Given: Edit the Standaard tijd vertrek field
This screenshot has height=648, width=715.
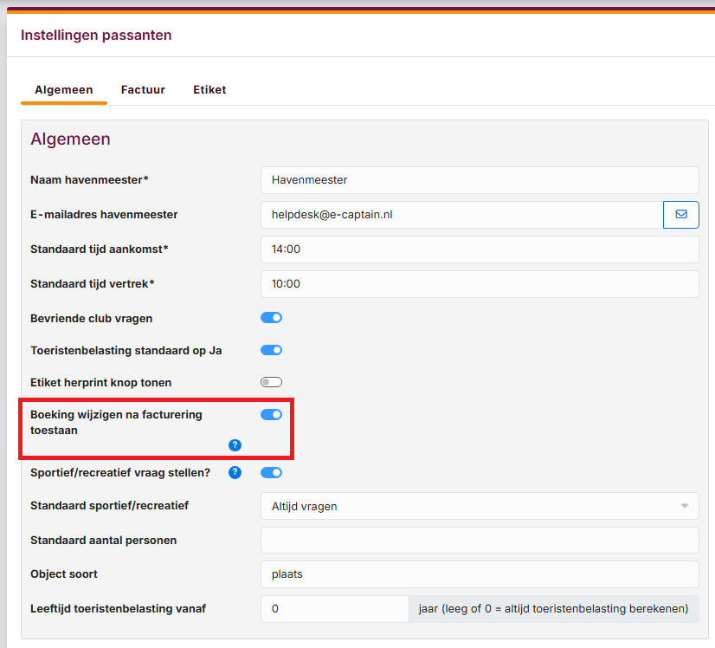Looking at the screenshot, I should (479, 284).
